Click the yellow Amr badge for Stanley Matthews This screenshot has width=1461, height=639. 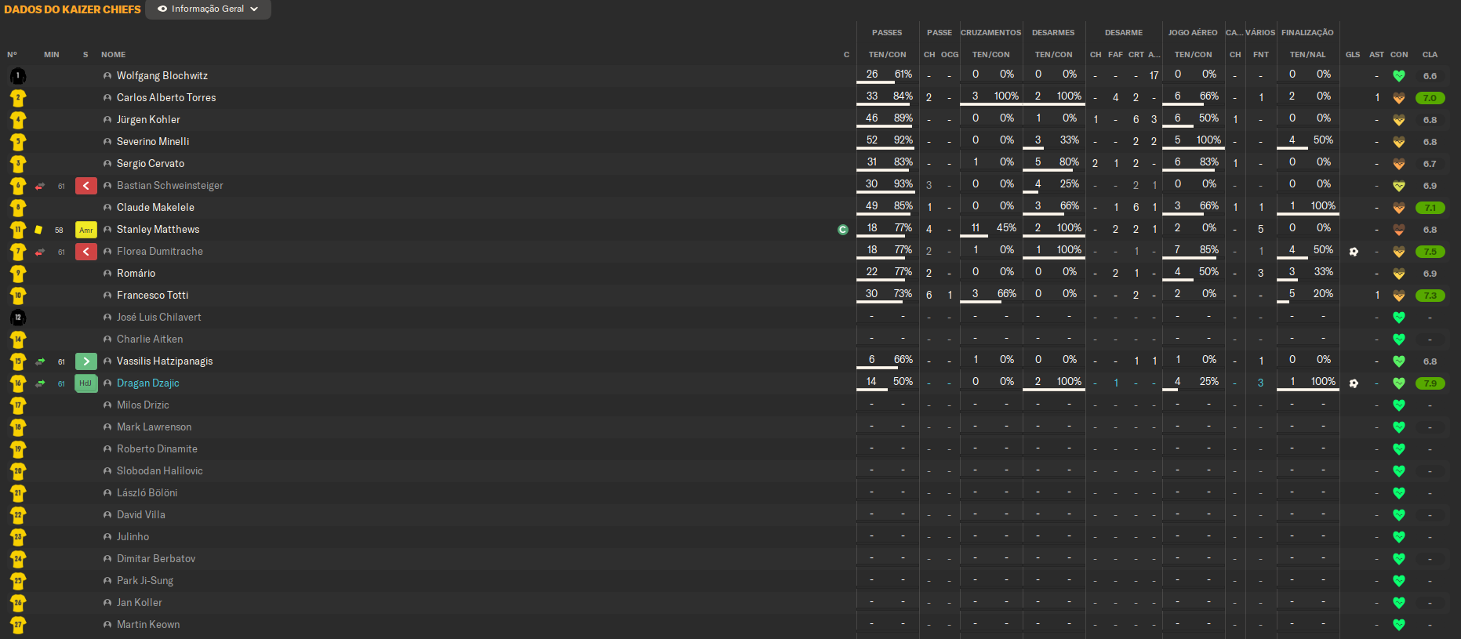86,230
